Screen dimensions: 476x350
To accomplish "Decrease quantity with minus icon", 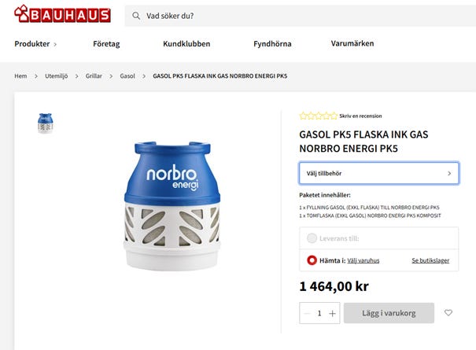I will pyautogui.click(x=307, y=313).
